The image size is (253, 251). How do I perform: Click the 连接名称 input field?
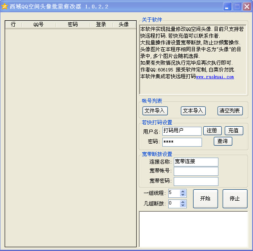tap(196, 162)
